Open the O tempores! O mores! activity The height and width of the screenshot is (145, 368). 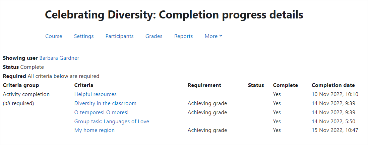101,112
